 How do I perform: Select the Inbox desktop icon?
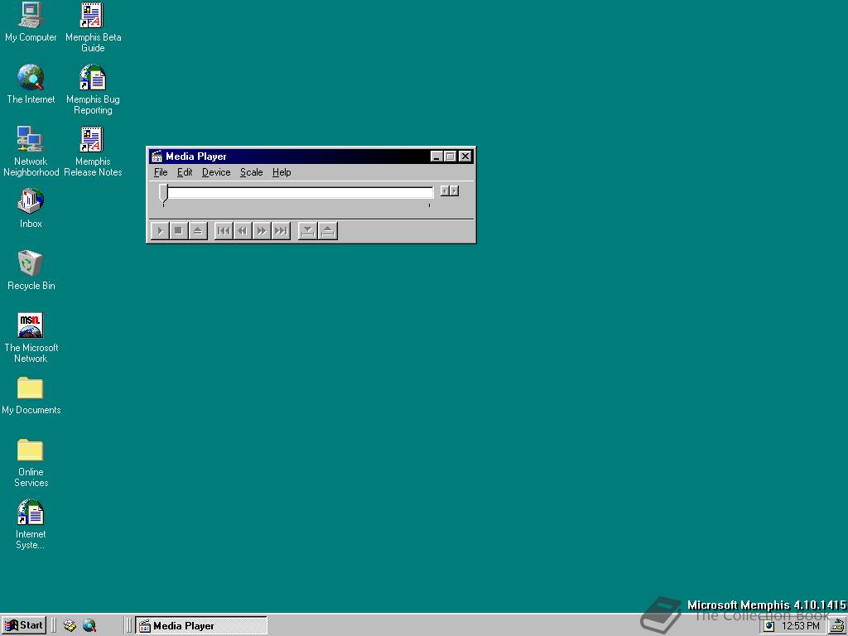31,208
